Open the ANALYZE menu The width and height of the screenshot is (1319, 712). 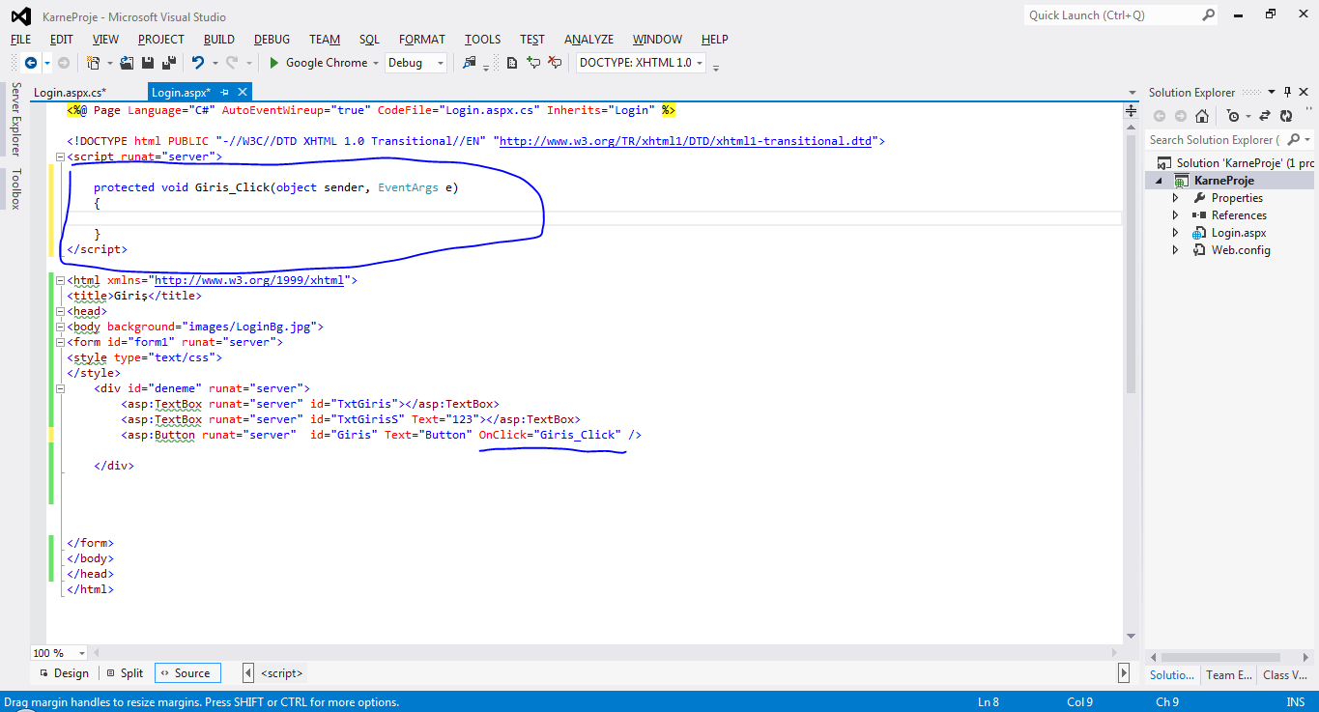tap(588, 40)
